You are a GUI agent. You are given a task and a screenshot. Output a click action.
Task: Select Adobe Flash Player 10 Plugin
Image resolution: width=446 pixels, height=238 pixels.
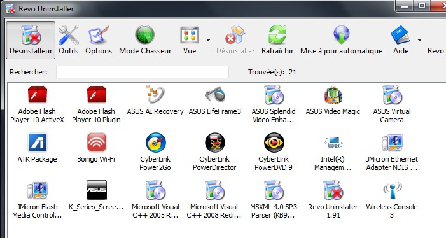point(96,104)
